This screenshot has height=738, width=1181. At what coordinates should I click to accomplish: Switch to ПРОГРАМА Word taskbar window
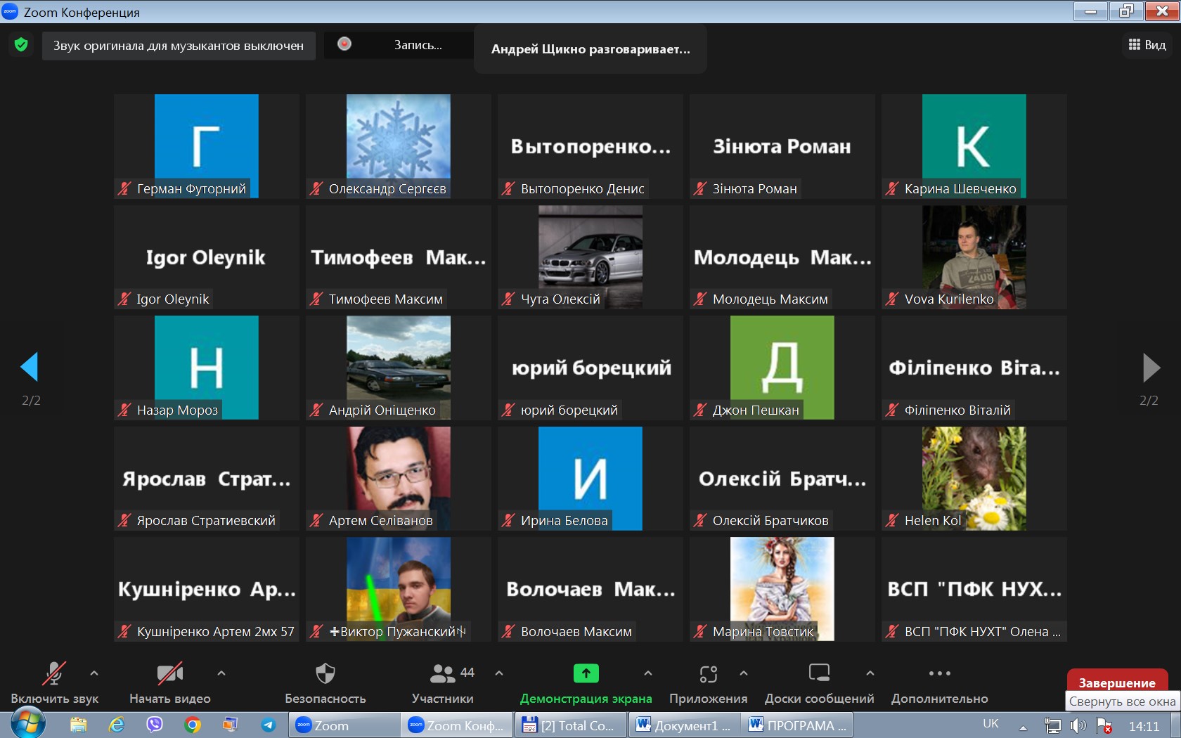pos(797,725)
